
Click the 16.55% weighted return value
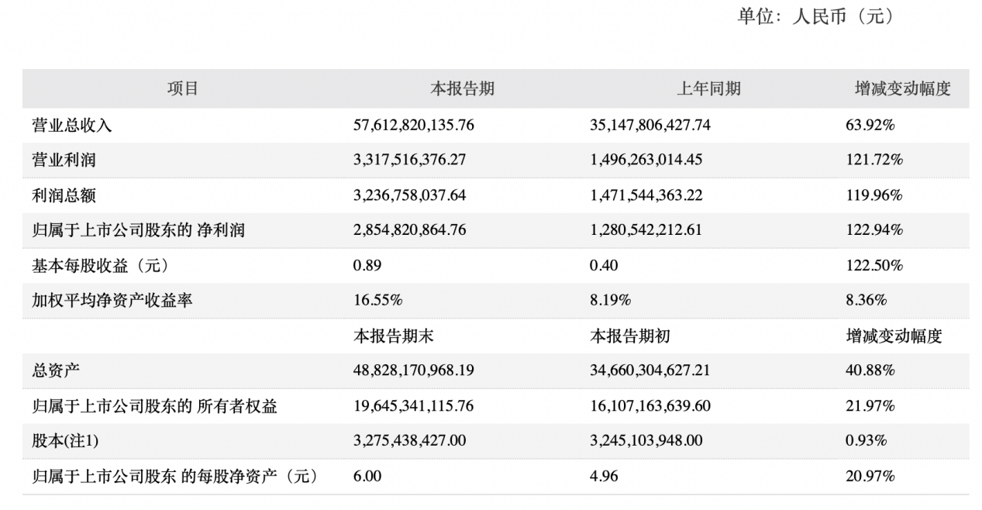[x=377, y=300]
